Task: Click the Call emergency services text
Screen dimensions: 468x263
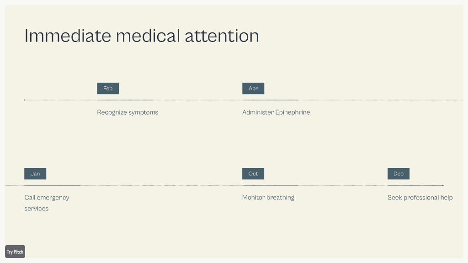Action: tap(47, 203)
